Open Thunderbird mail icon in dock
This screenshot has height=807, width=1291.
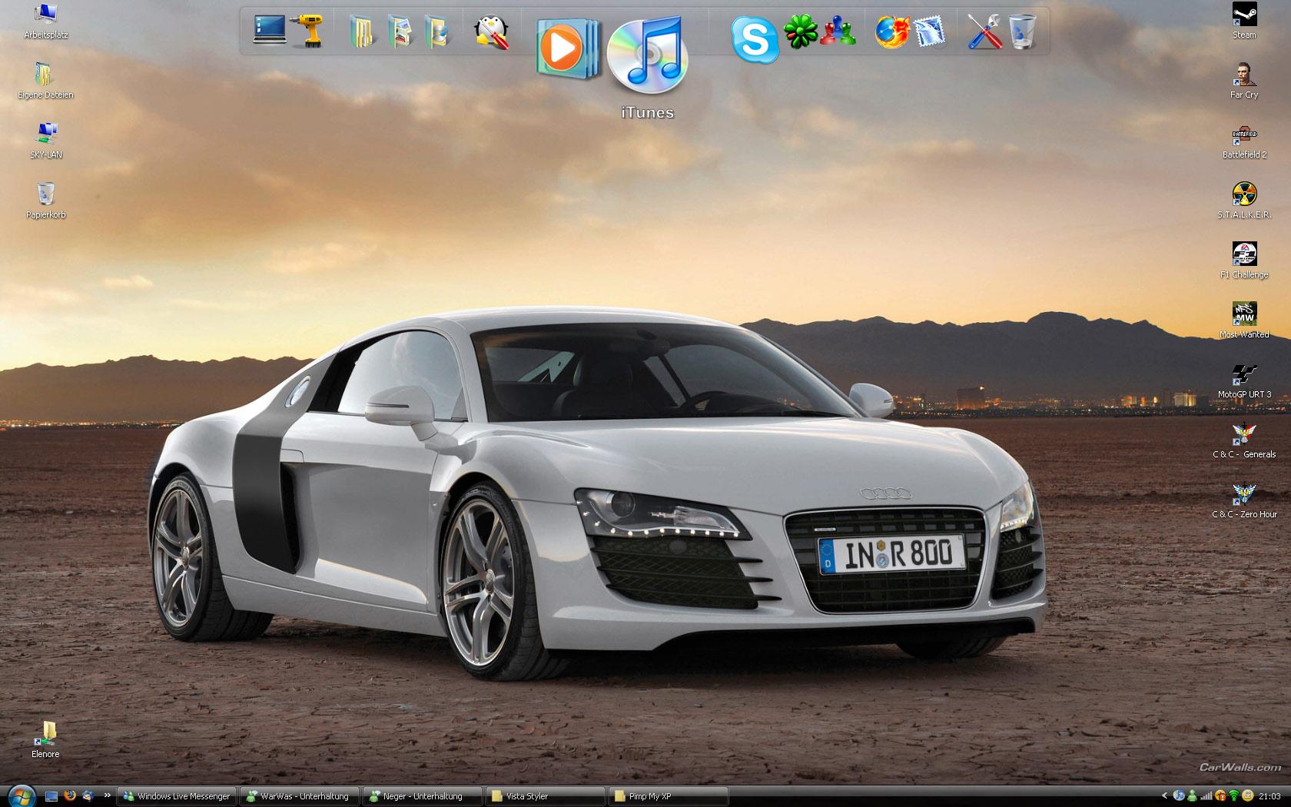(x=930, y=32)
